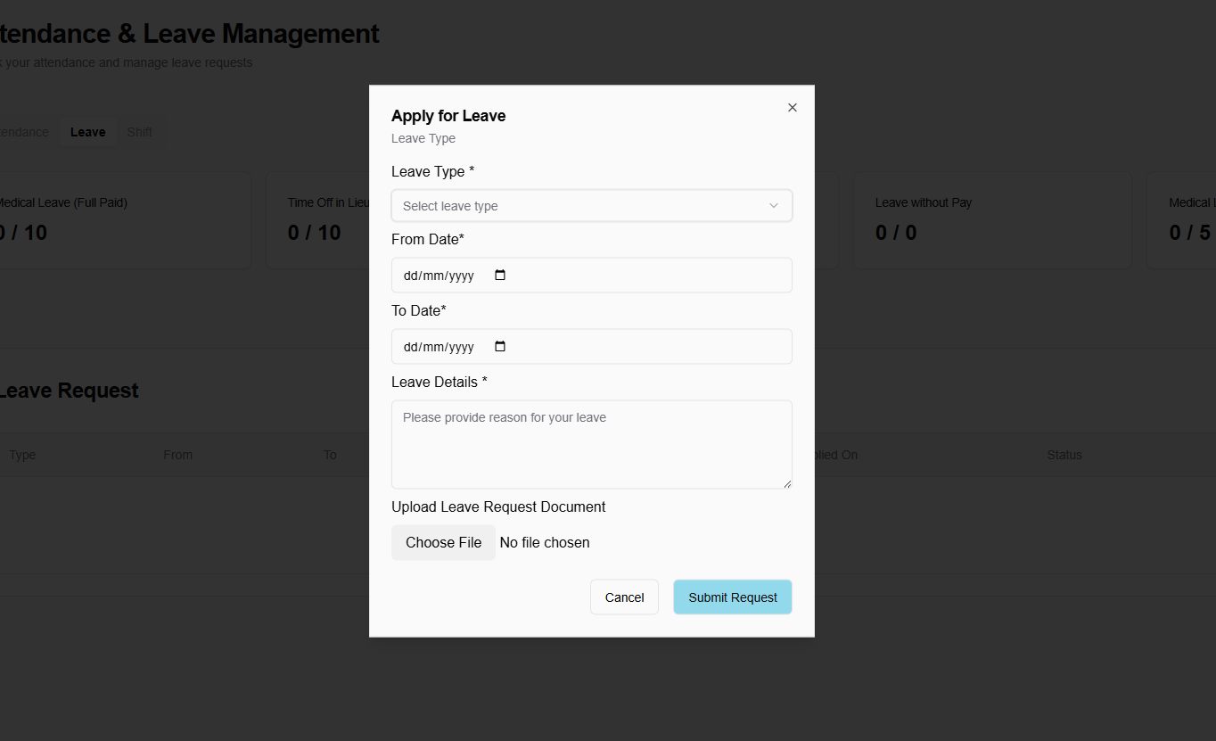This screenshot has height=741, width=1216.
Task: Click inside the To Date field
Action: (x=437, y=346)
